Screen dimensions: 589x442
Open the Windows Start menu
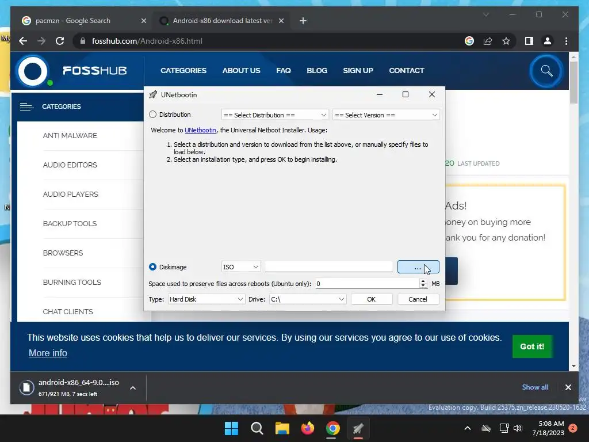(231, 428)
